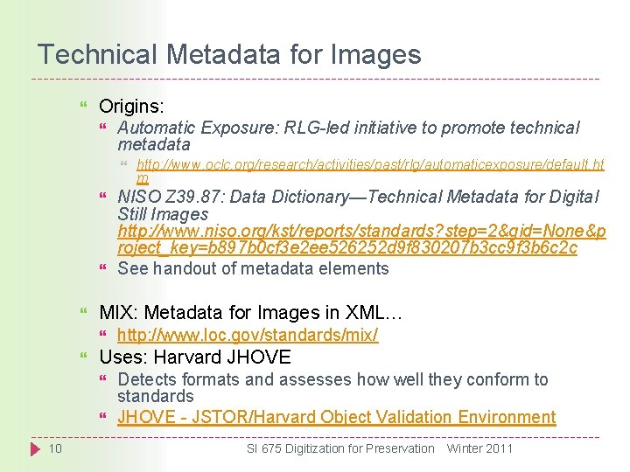Click the bullet before Uses: Harvard JHOVE

pyautogui.click(x=83, y=357)
